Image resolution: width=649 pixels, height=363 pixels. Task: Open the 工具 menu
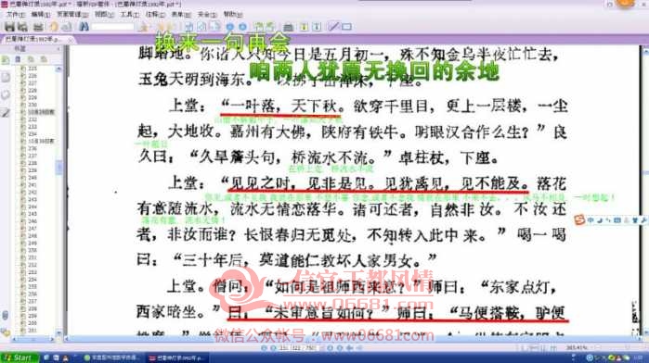(x=129, y=14)
